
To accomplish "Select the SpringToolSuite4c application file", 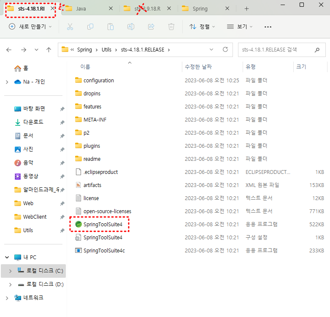I will point(104,250).
